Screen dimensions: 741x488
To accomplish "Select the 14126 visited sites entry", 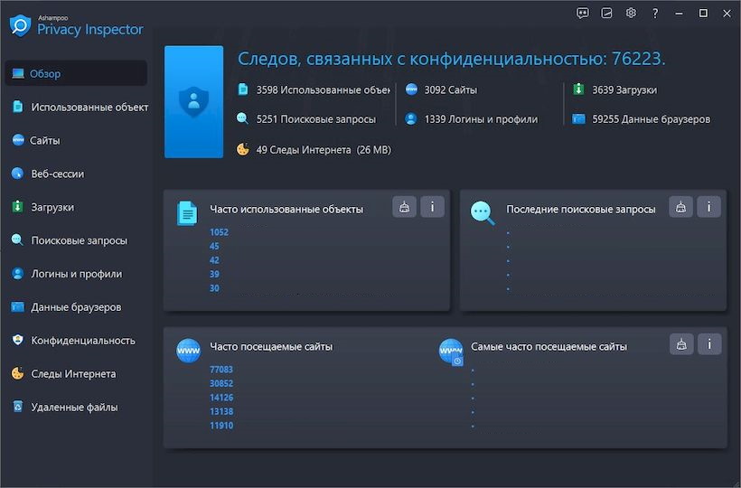I will (221, 398).
